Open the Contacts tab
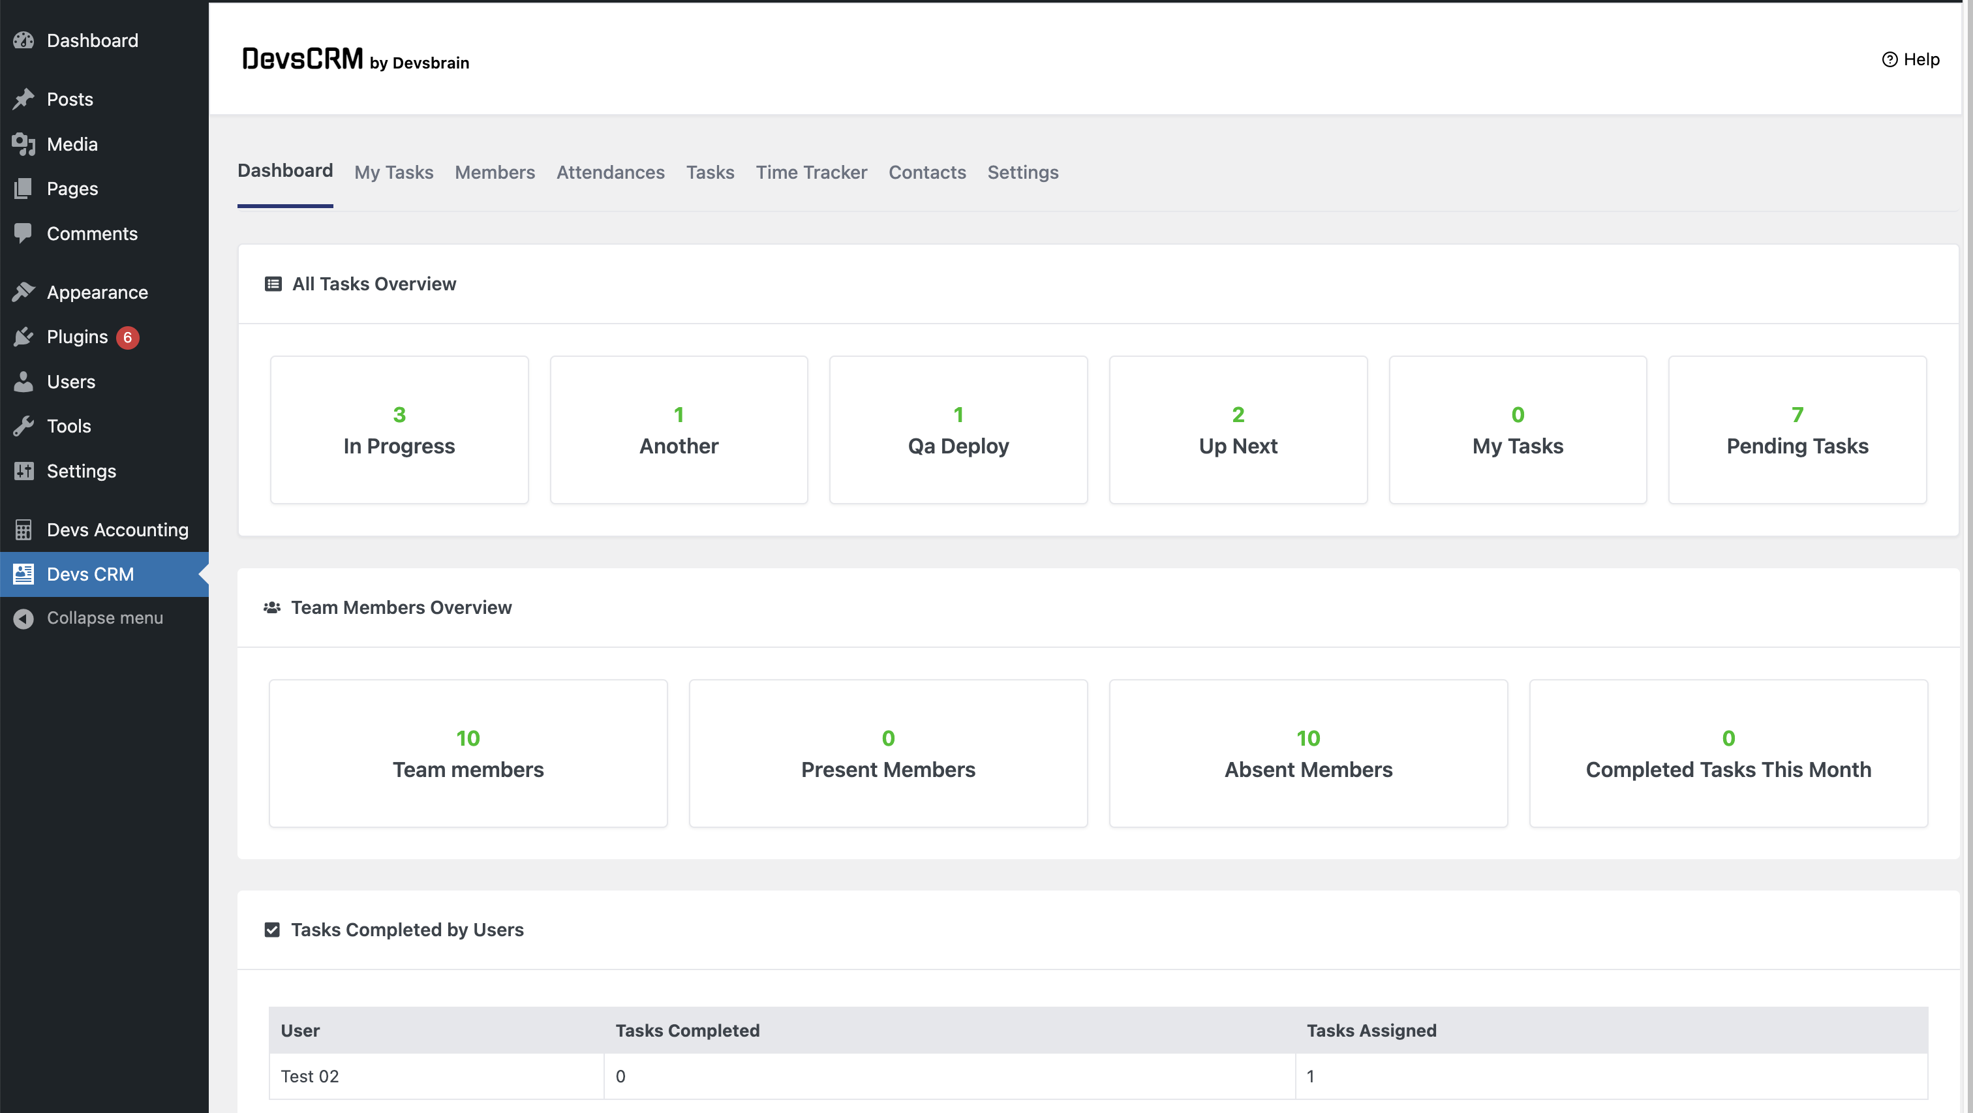The image size is (1973, 1113). [926, 172]
